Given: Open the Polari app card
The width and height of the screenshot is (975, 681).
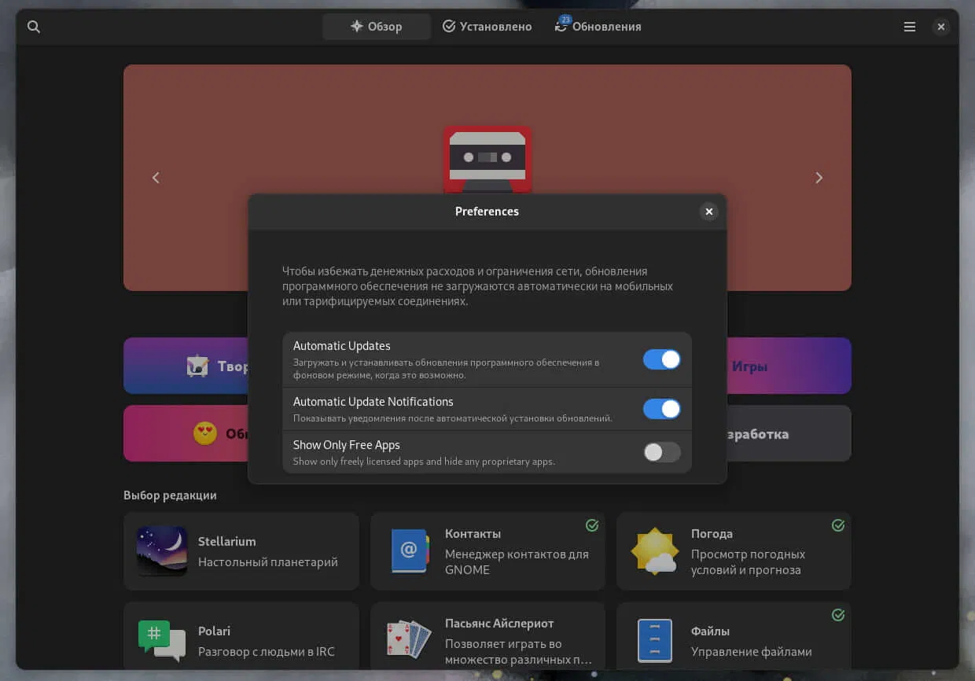Looking at the screenshot, I should [241, 636].
